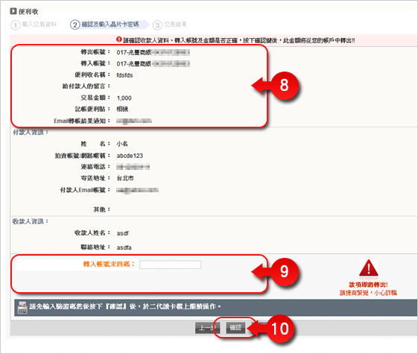The height and width of the screenshot is (354, 418).
Task: Click the 付款人資訊 section heading
Action: [x=31, y=132]
